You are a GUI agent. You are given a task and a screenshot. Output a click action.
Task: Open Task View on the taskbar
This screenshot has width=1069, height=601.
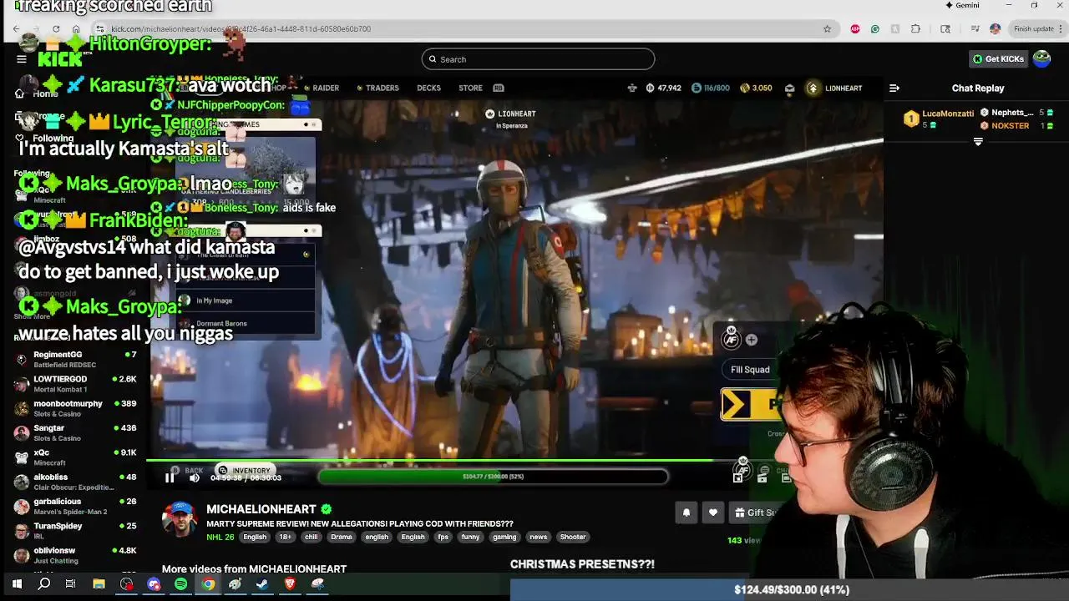pos(71,584)
